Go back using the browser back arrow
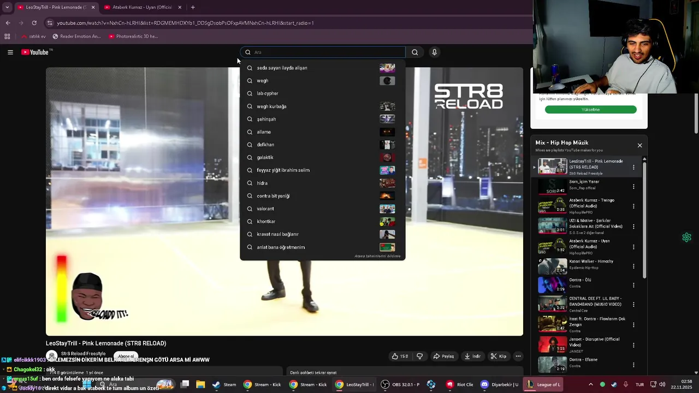Screen dimensions: 699x393 (8, 23)
